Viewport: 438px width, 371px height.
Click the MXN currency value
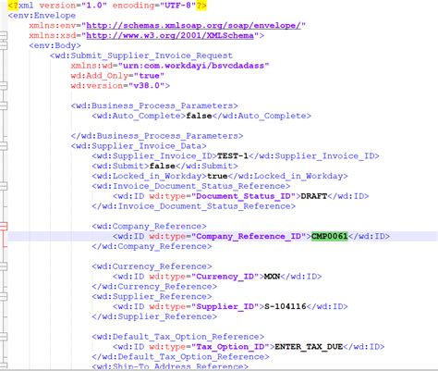tap(272, 277)
